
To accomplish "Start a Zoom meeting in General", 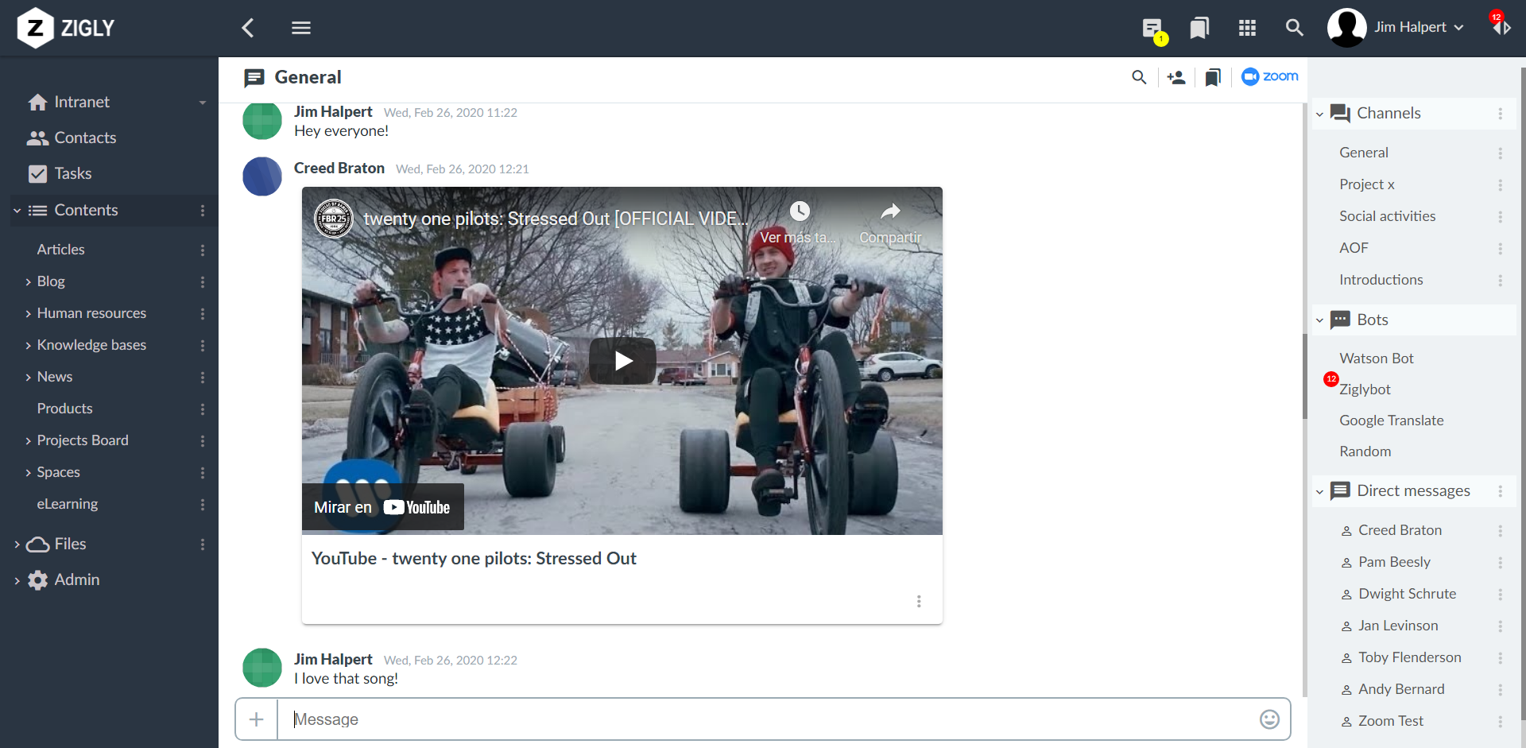I will click(x=1269, y=76).
